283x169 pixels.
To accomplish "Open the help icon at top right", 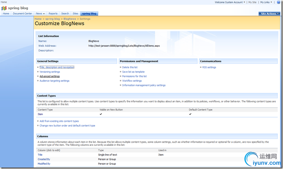I will (x=279, y=2).
